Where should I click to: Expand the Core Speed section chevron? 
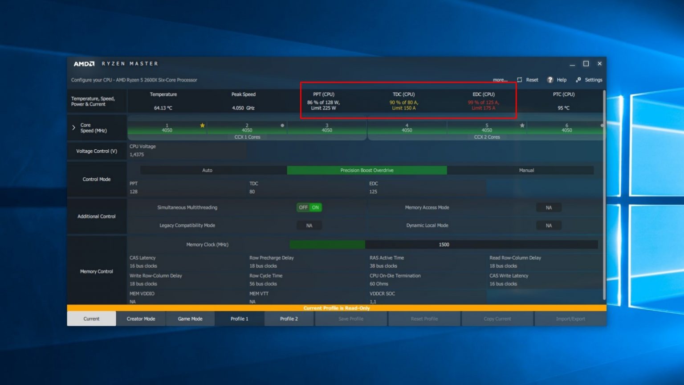(x=73, y=128)
